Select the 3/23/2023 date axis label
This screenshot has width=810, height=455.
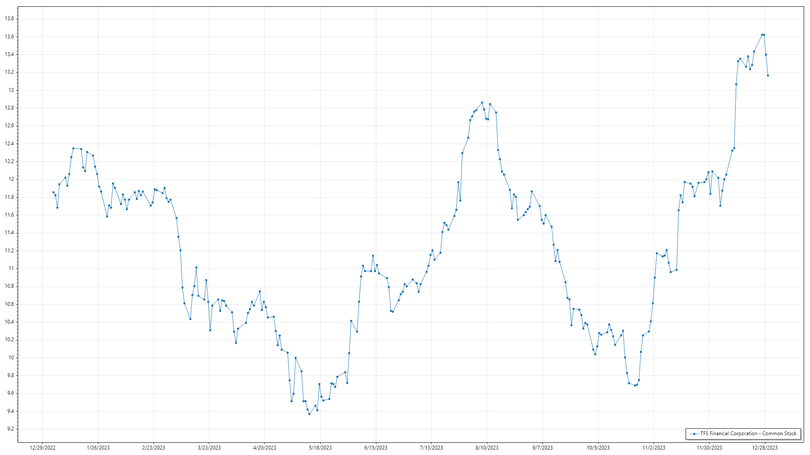209,448
